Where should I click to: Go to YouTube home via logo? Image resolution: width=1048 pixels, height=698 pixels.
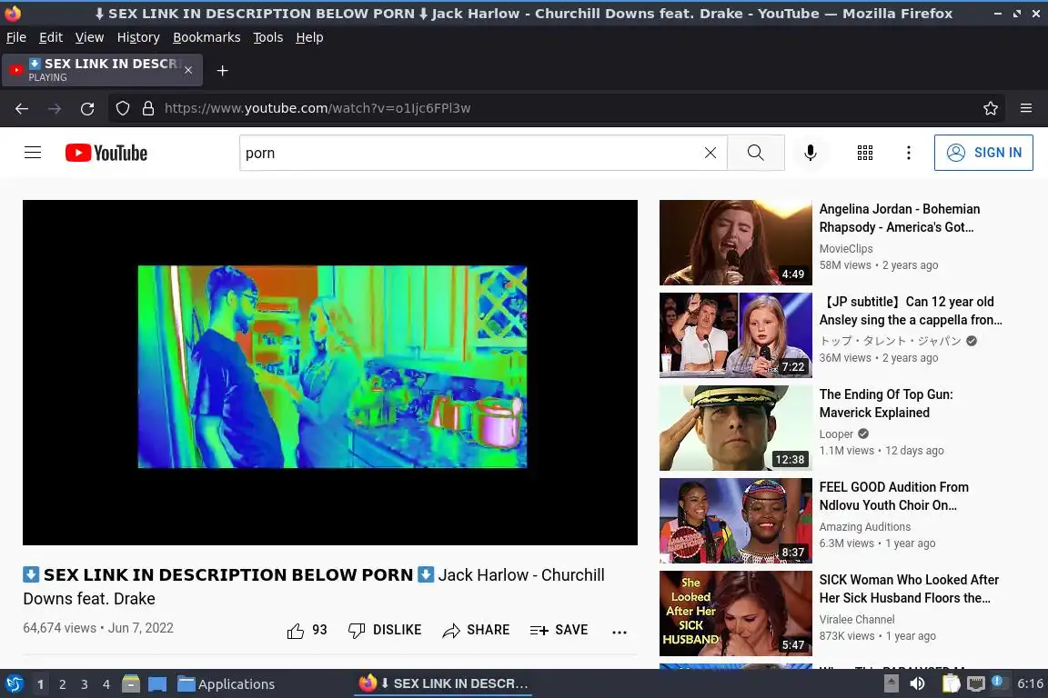coord(106,153)
